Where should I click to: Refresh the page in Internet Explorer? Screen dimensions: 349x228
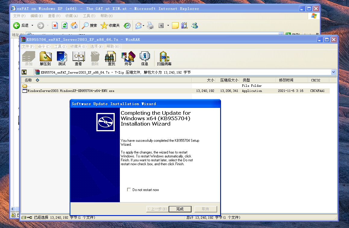tap(64, 26)
